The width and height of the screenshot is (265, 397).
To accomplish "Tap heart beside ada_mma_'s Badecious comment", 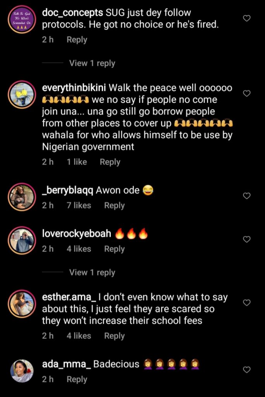I will coord(246,370).
